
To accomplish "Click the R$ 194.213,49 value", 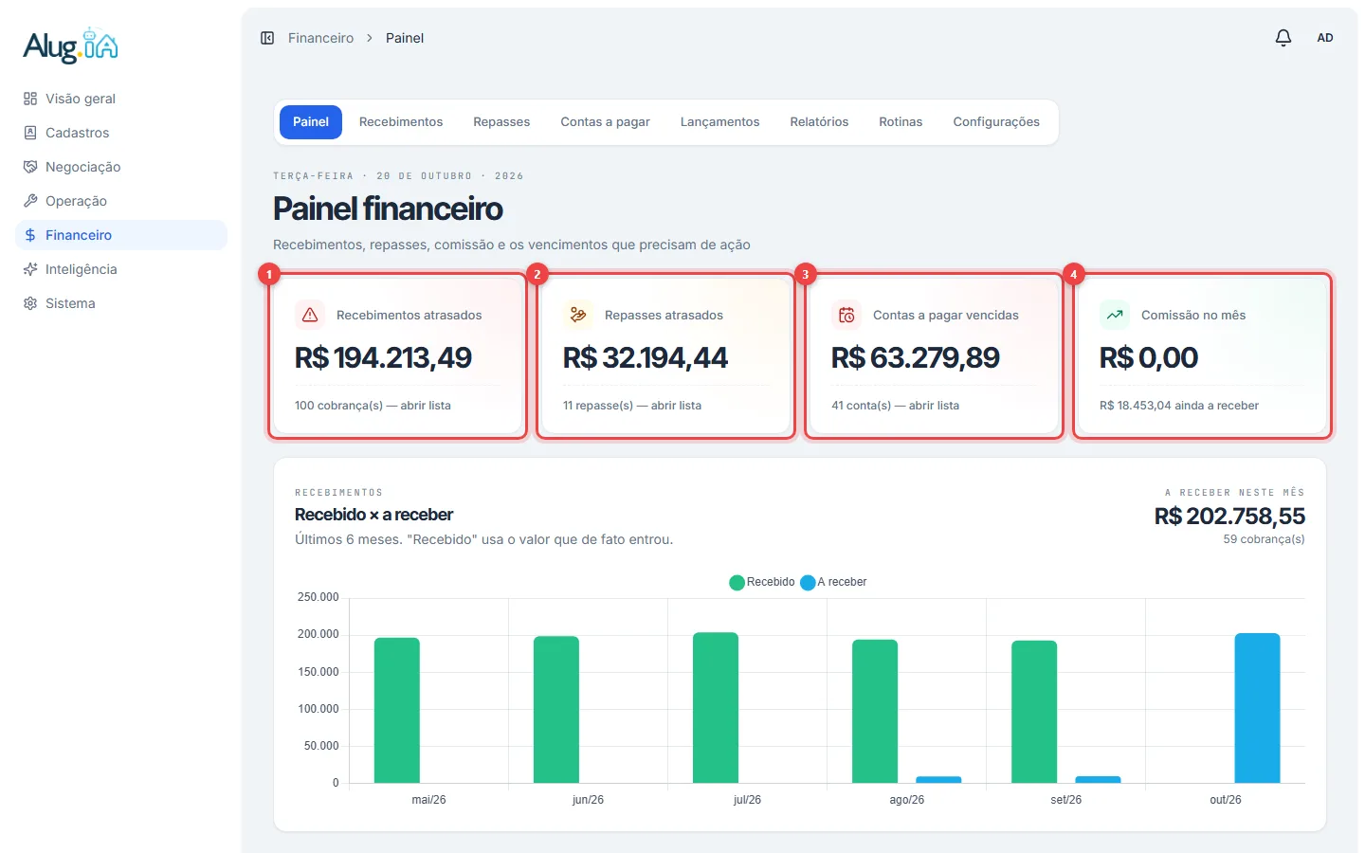I will [x=383, y=357].
